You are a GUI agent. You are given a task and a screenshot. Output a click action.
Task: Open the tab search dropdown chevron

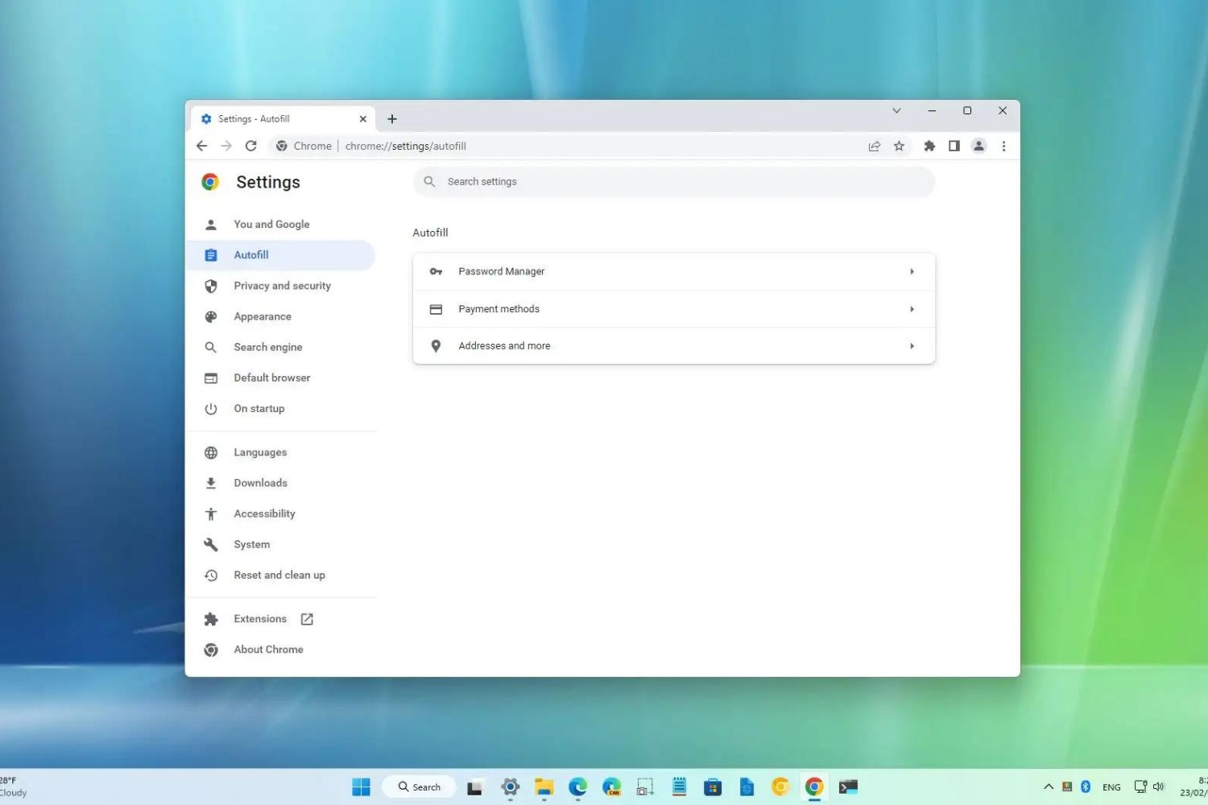coord(896,110)
